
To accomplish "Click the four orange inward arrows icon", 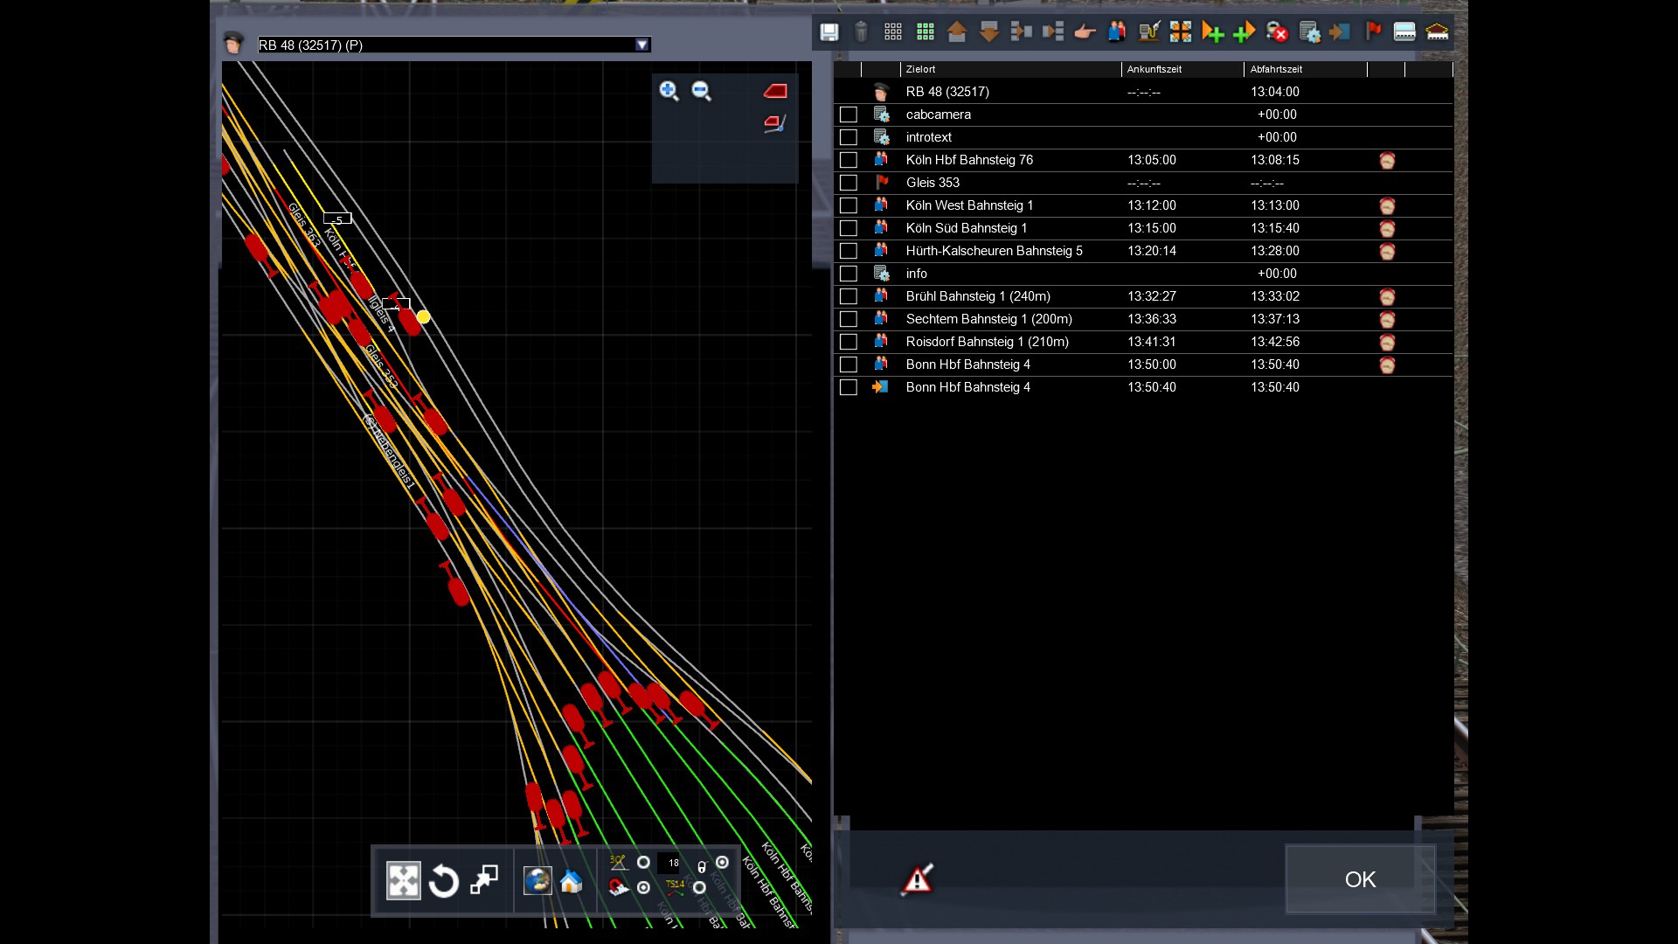I will (x=1181, y=32).
